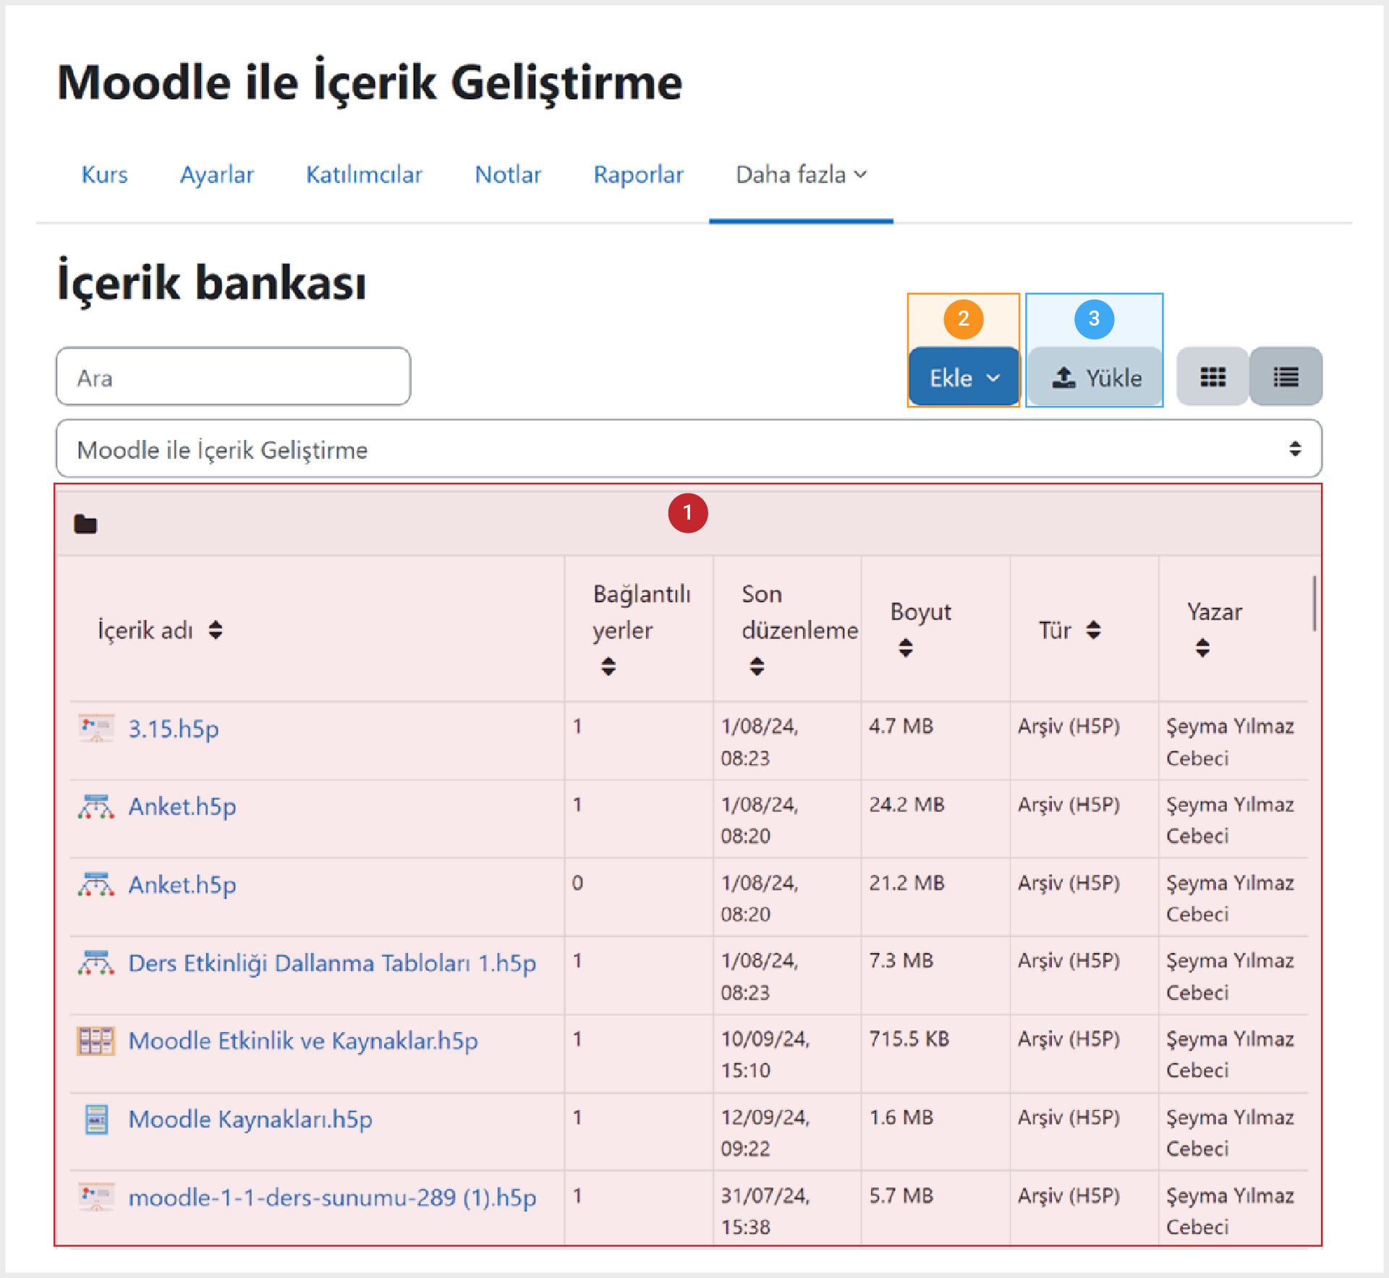Click the folder icon in content bank

point(85,523)
